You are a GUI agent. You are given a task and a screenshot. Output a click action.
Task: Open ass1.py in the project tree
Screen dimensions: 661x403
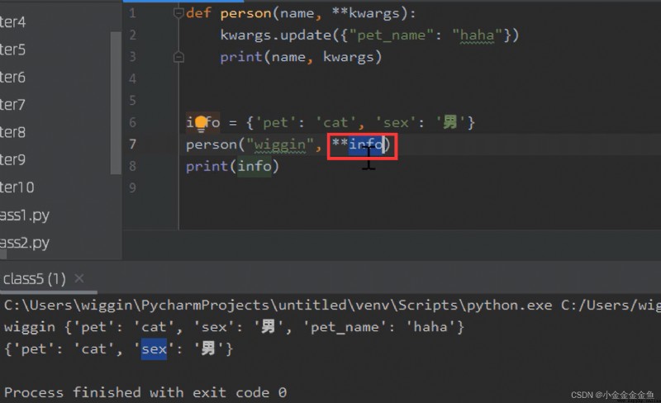pyautogui.click(x=25, y=216)
